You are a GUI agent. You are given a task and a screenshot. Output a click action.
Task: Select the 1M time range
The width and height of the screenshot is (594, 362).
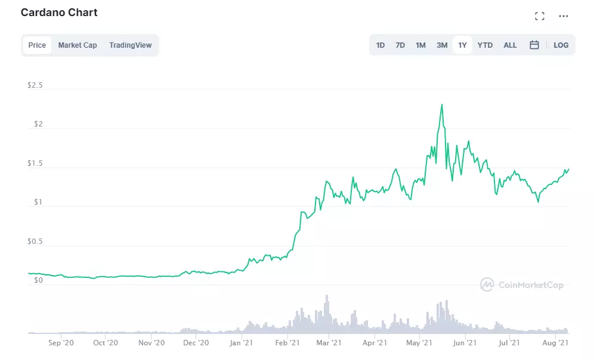[420, 44]
